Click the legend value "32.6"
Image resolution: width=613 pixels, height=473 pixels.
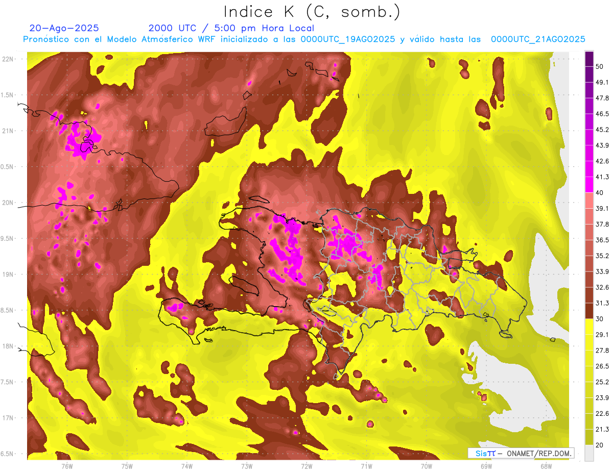pyautogui.click(x=602, y=287)
